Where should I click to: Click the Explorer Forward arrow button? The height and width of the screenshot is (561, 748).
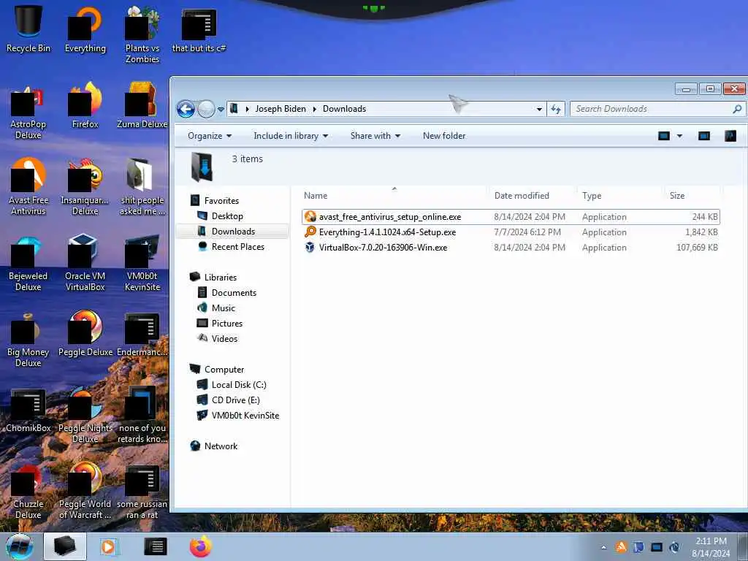206,109
